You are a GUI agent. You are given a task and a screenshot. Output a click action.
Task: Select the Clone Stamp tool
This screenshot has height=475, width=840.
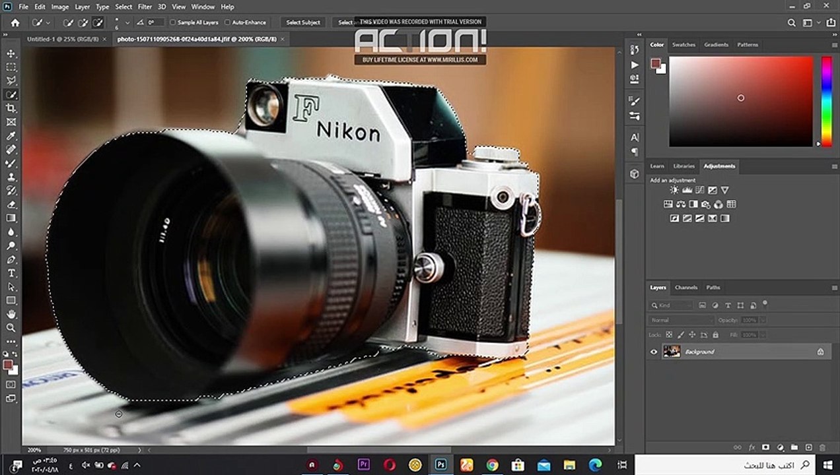point(11,177)
